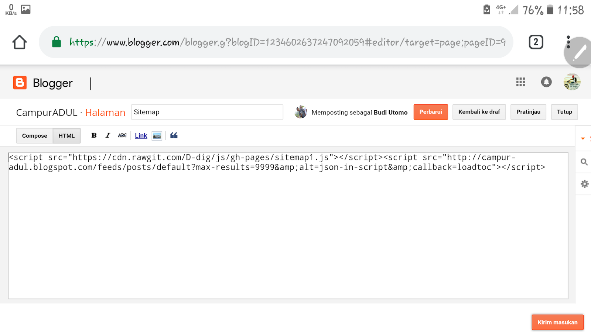Tap the green secure padlock icon
Image resolution: width=591 pixels, height=332 pixels.
point(57,42)
